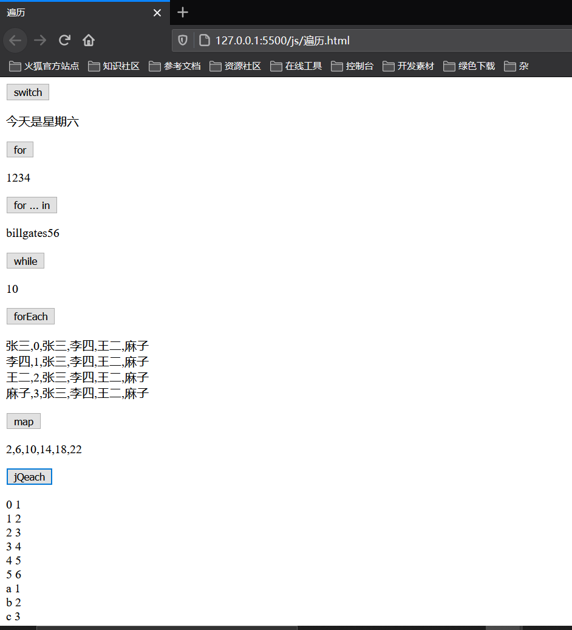Click the switch button on the page
Image resolution: width=572 pixels, height=630 pixels.
click(27, 92)
